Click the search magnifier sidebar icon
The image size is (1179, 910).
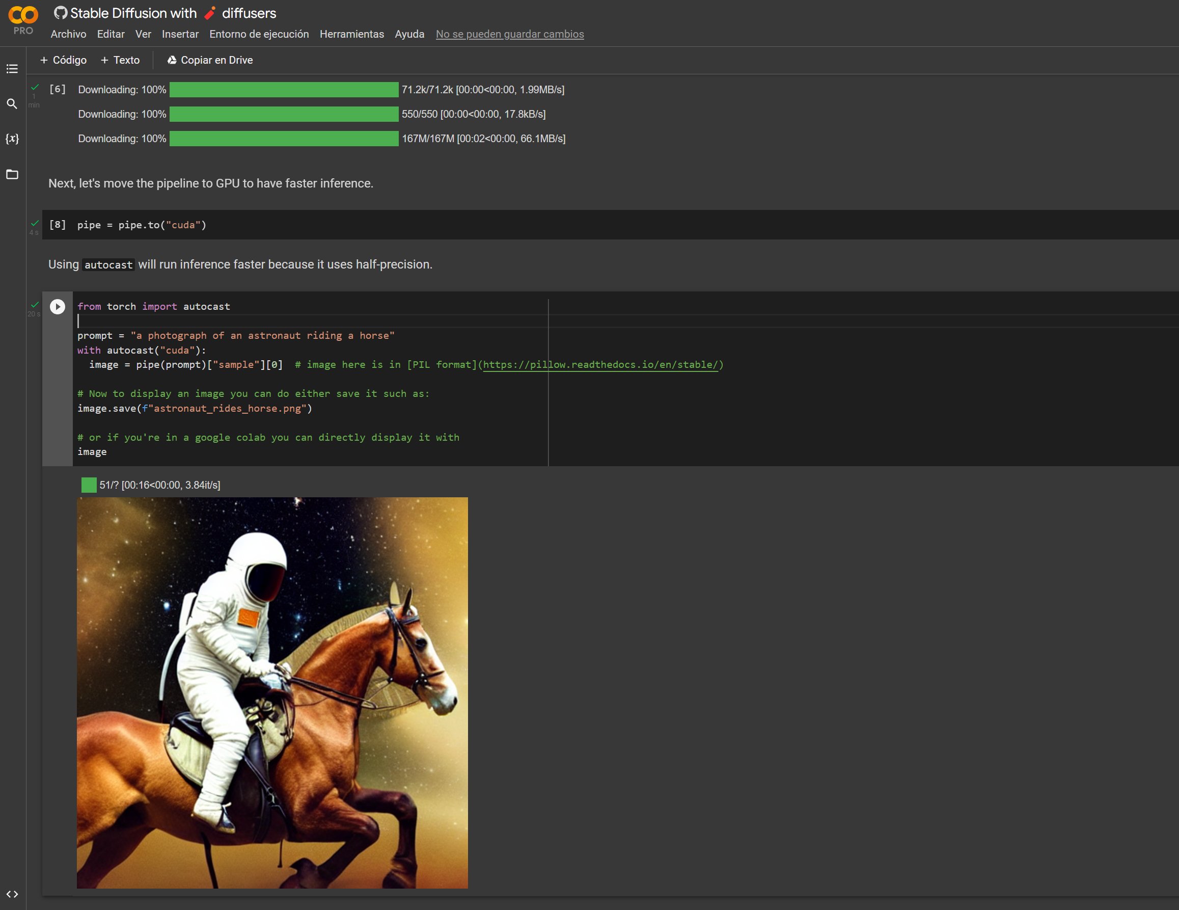pyautogui.click(x=12, y=104)
